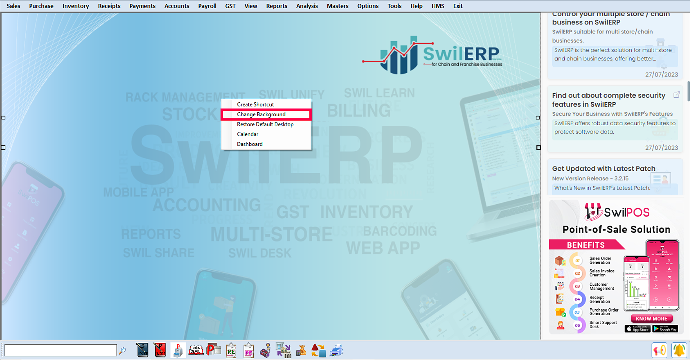Open the RE clipboard icon
Screen dimensions: 690x360
tap(231, 350)
